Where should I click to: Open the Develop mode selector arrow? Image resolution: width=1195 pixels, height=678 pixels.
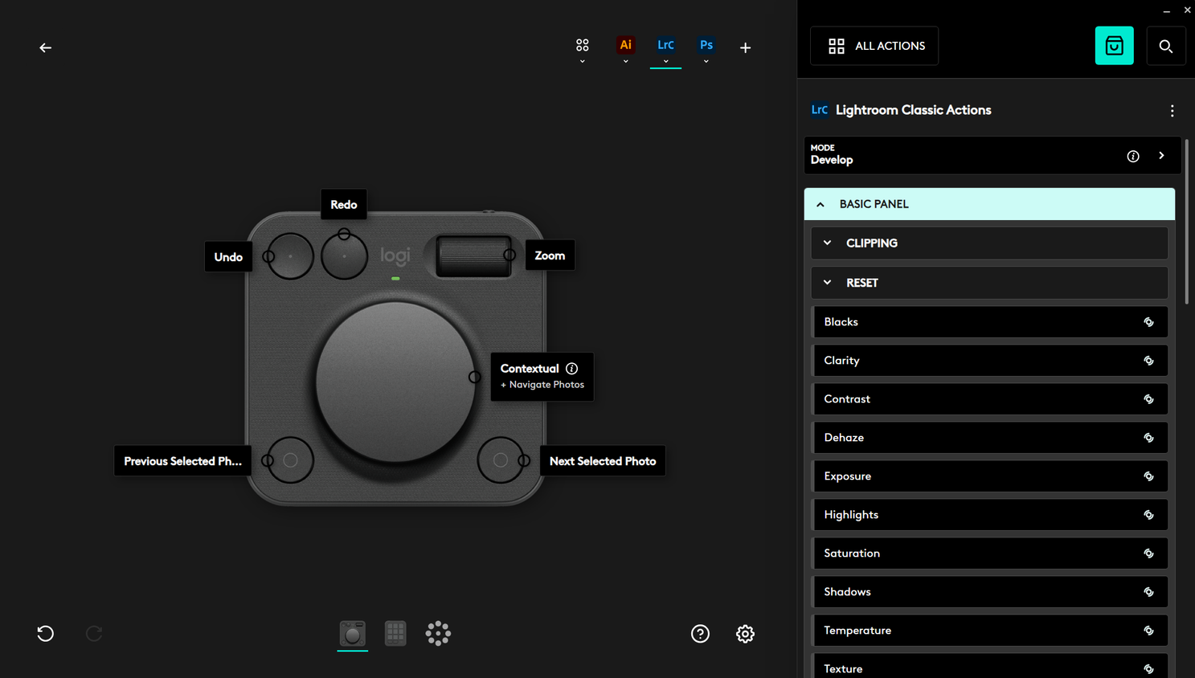coord(1161,156)
